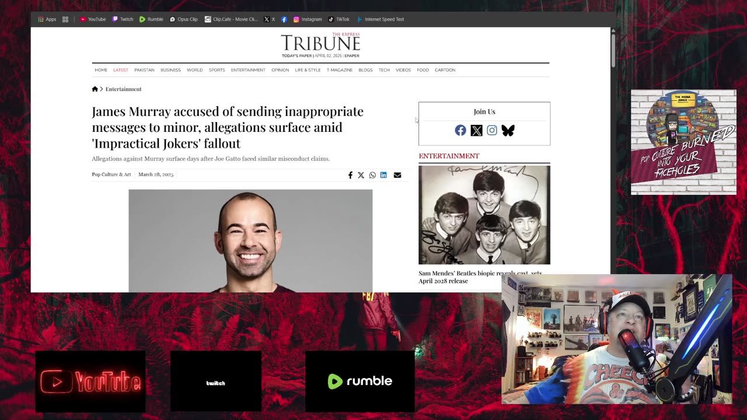Click the James Murray article headline

tap(228, 127)
